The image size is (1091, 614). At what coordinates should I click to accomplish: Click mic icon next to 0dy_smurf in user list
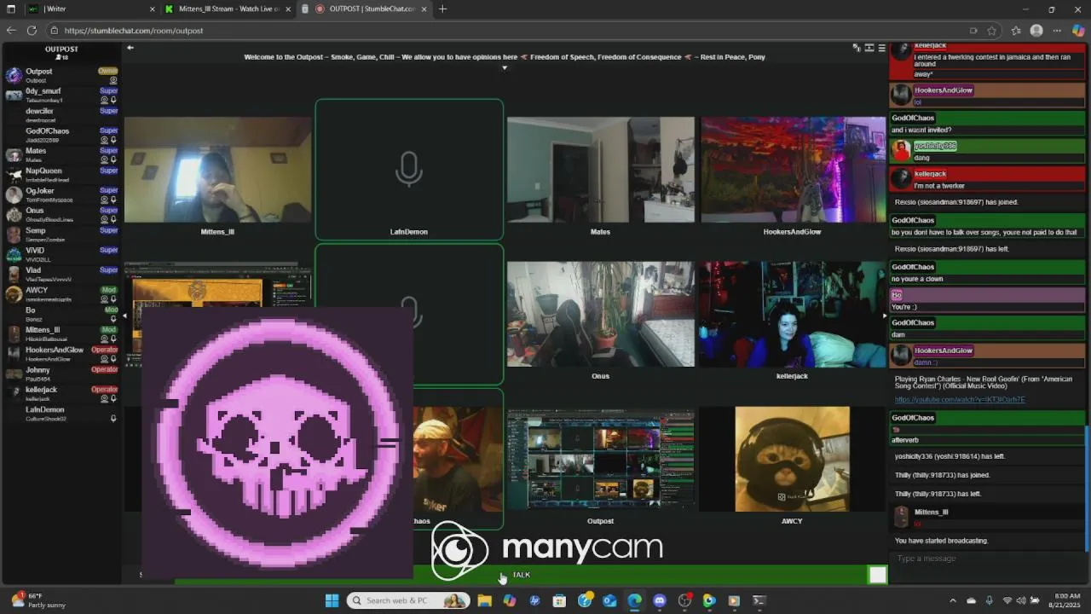tap(113, 100)
